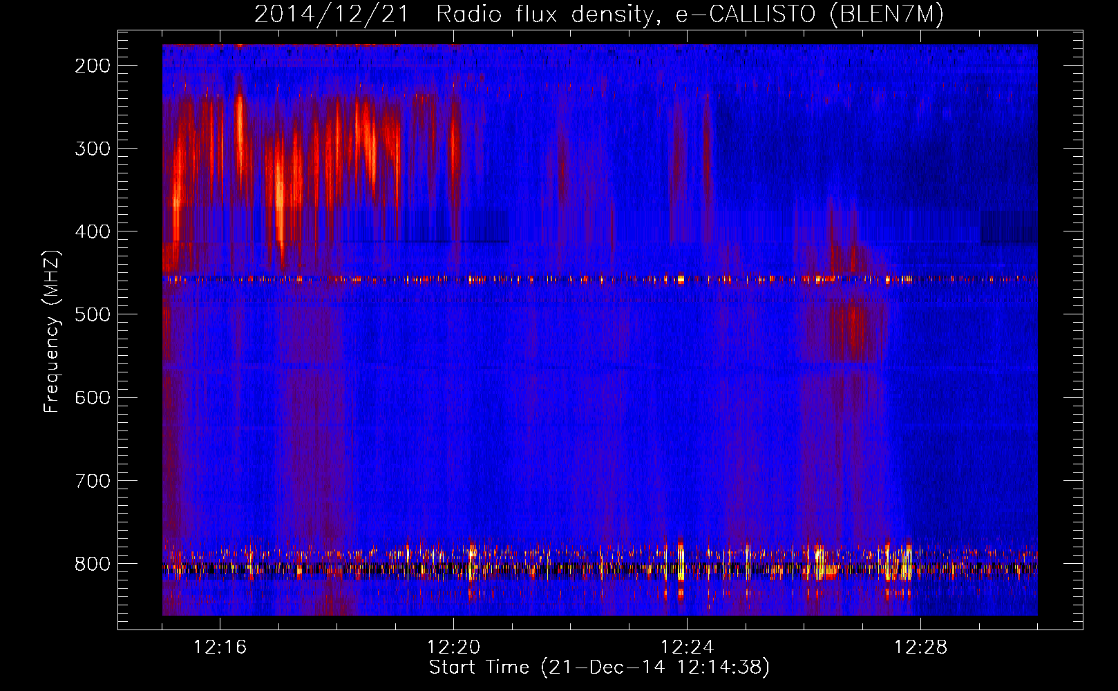Click the 300 frequency tick label
Screen dimensions: 1118x691
(93, 149)
